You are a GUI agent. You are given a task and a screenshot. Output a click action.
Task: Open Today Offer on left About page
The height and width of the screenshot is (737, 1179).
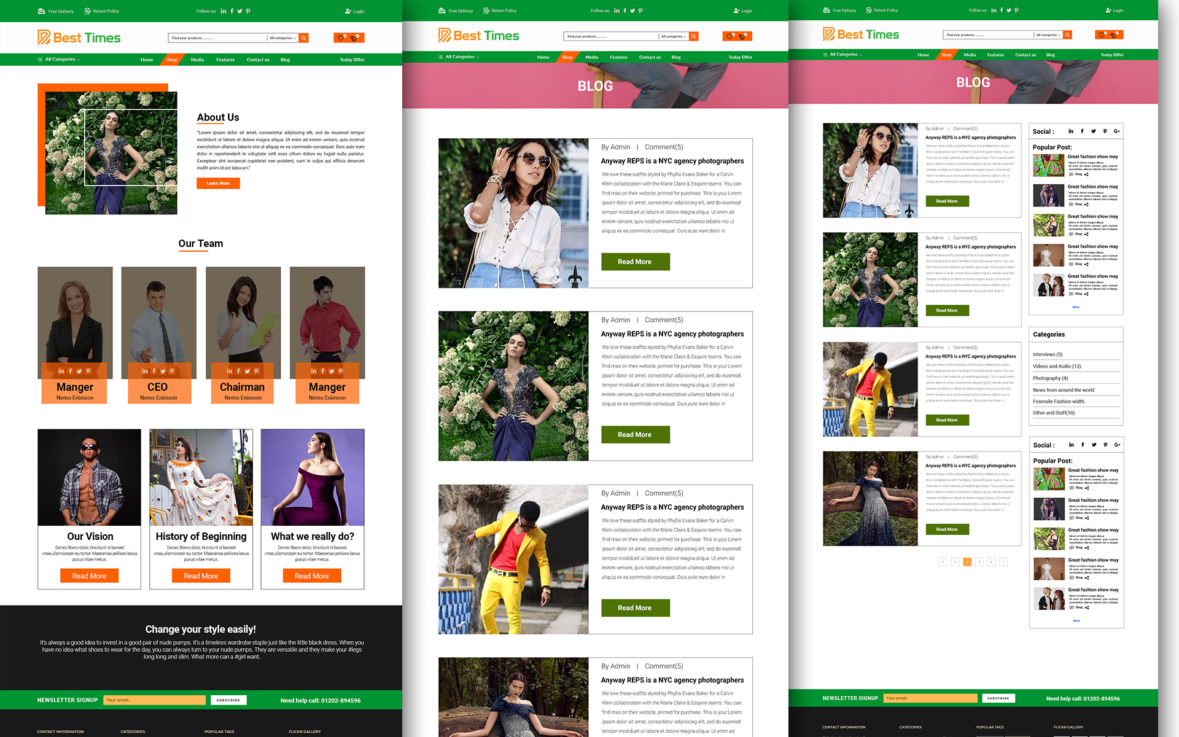[352, 60]
